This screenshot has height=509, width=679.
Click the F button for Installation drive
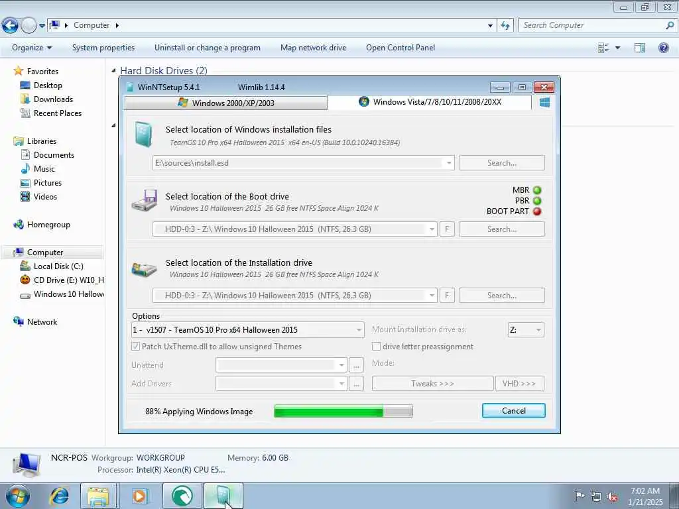pos(447,296)
